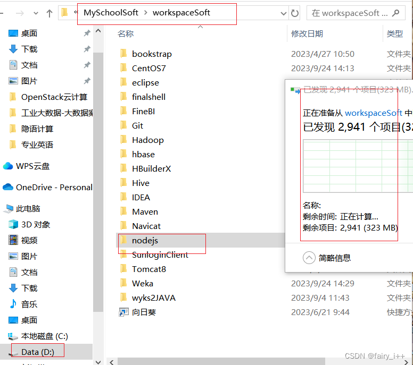Click the Up one level arrow

49,13
